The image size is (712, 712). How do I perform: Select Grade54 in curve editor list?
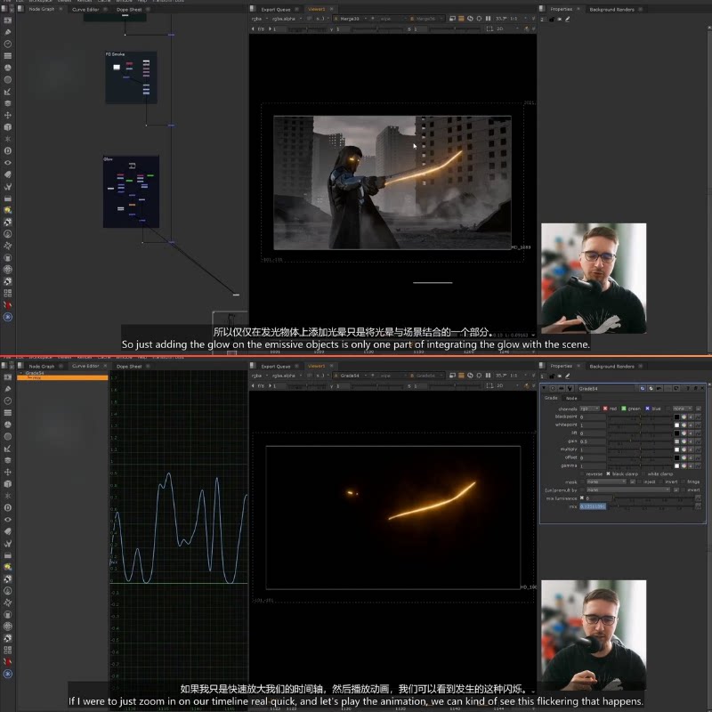35,373
